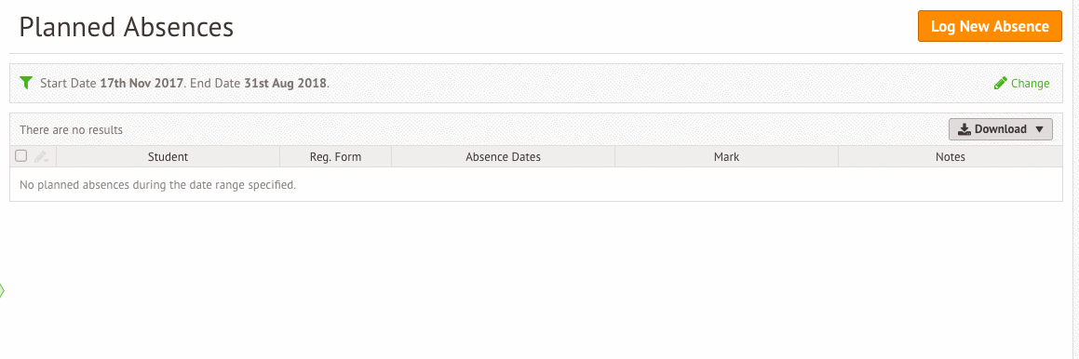
Task: Click the End Date 31st Aug 2018 text
Action: [x=260, y=83]
